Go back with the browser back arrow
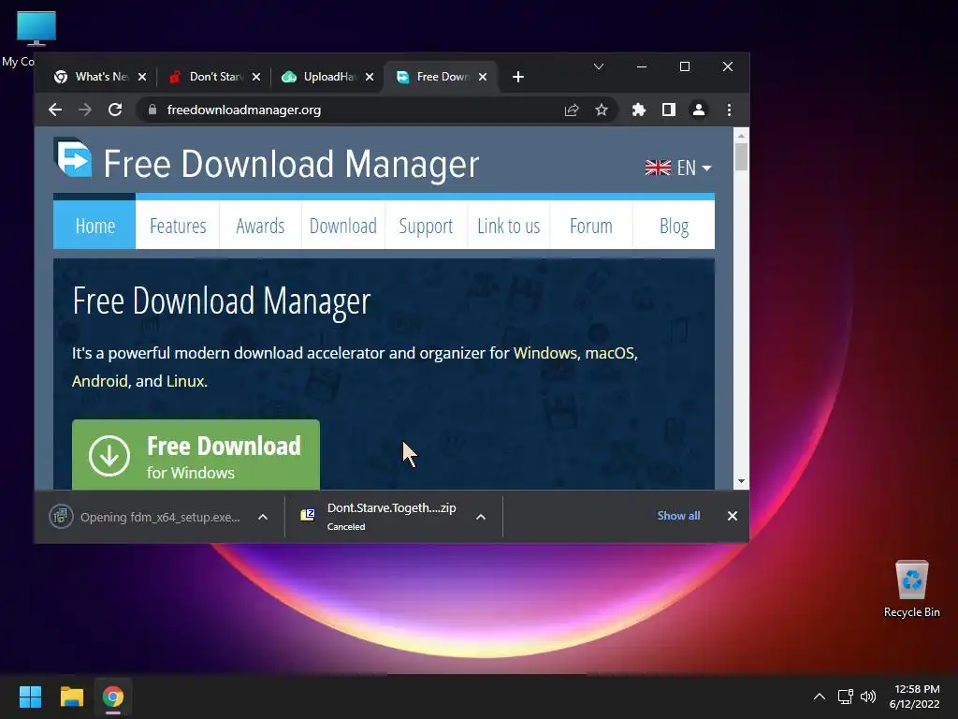958x719 pixels. coord(55,110)
